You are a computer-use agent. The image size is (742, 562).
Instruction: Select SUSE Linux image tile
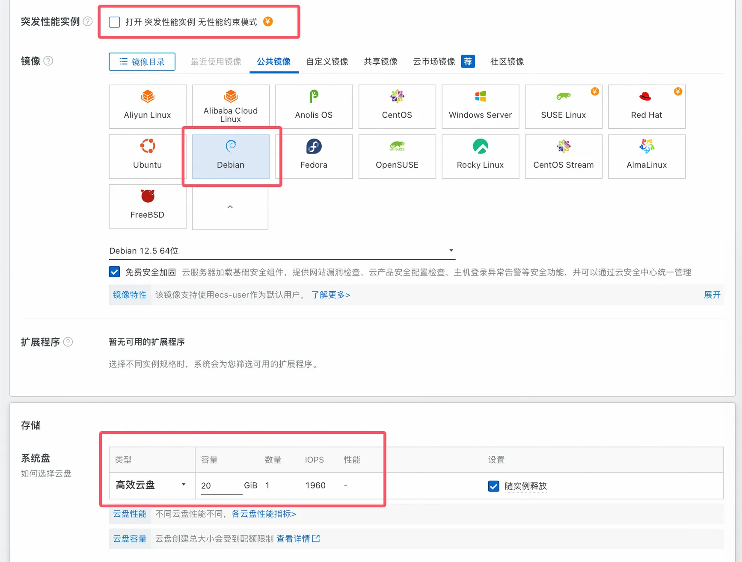[x=564, y=106]
